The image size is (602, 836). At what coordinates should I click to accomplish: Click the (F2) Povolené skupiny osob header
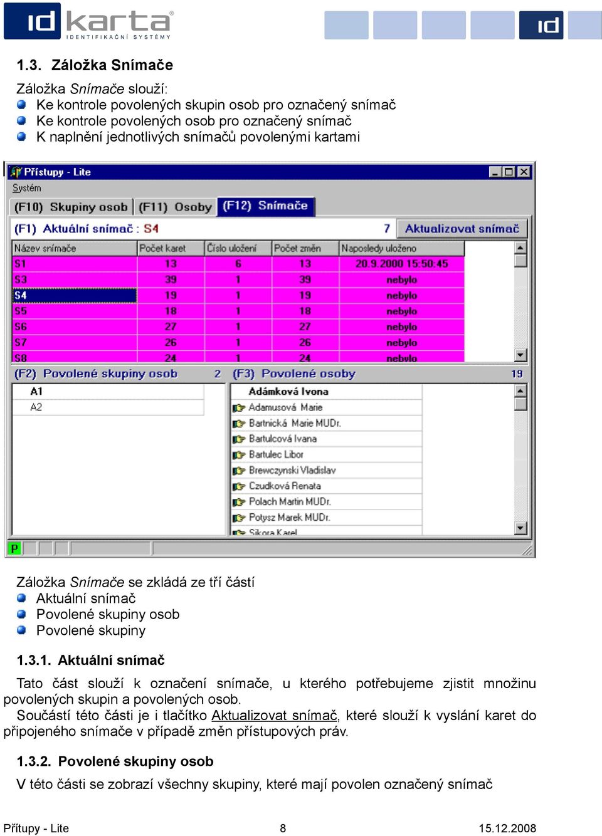coord(96,374)
